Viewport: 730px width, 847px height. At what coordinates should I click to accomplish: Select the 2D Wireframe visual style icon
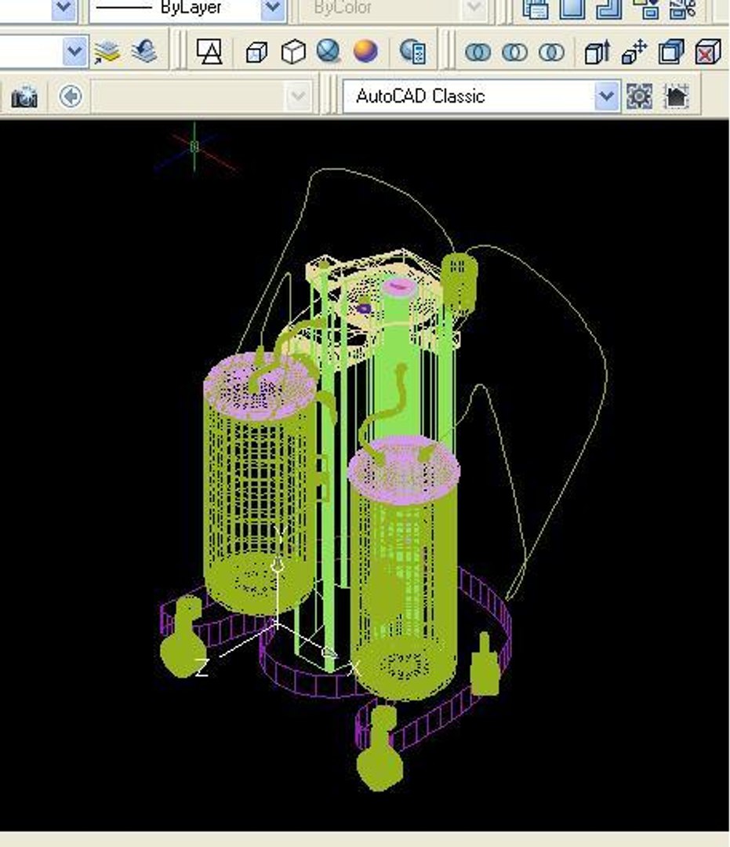(x=209, y=52)
